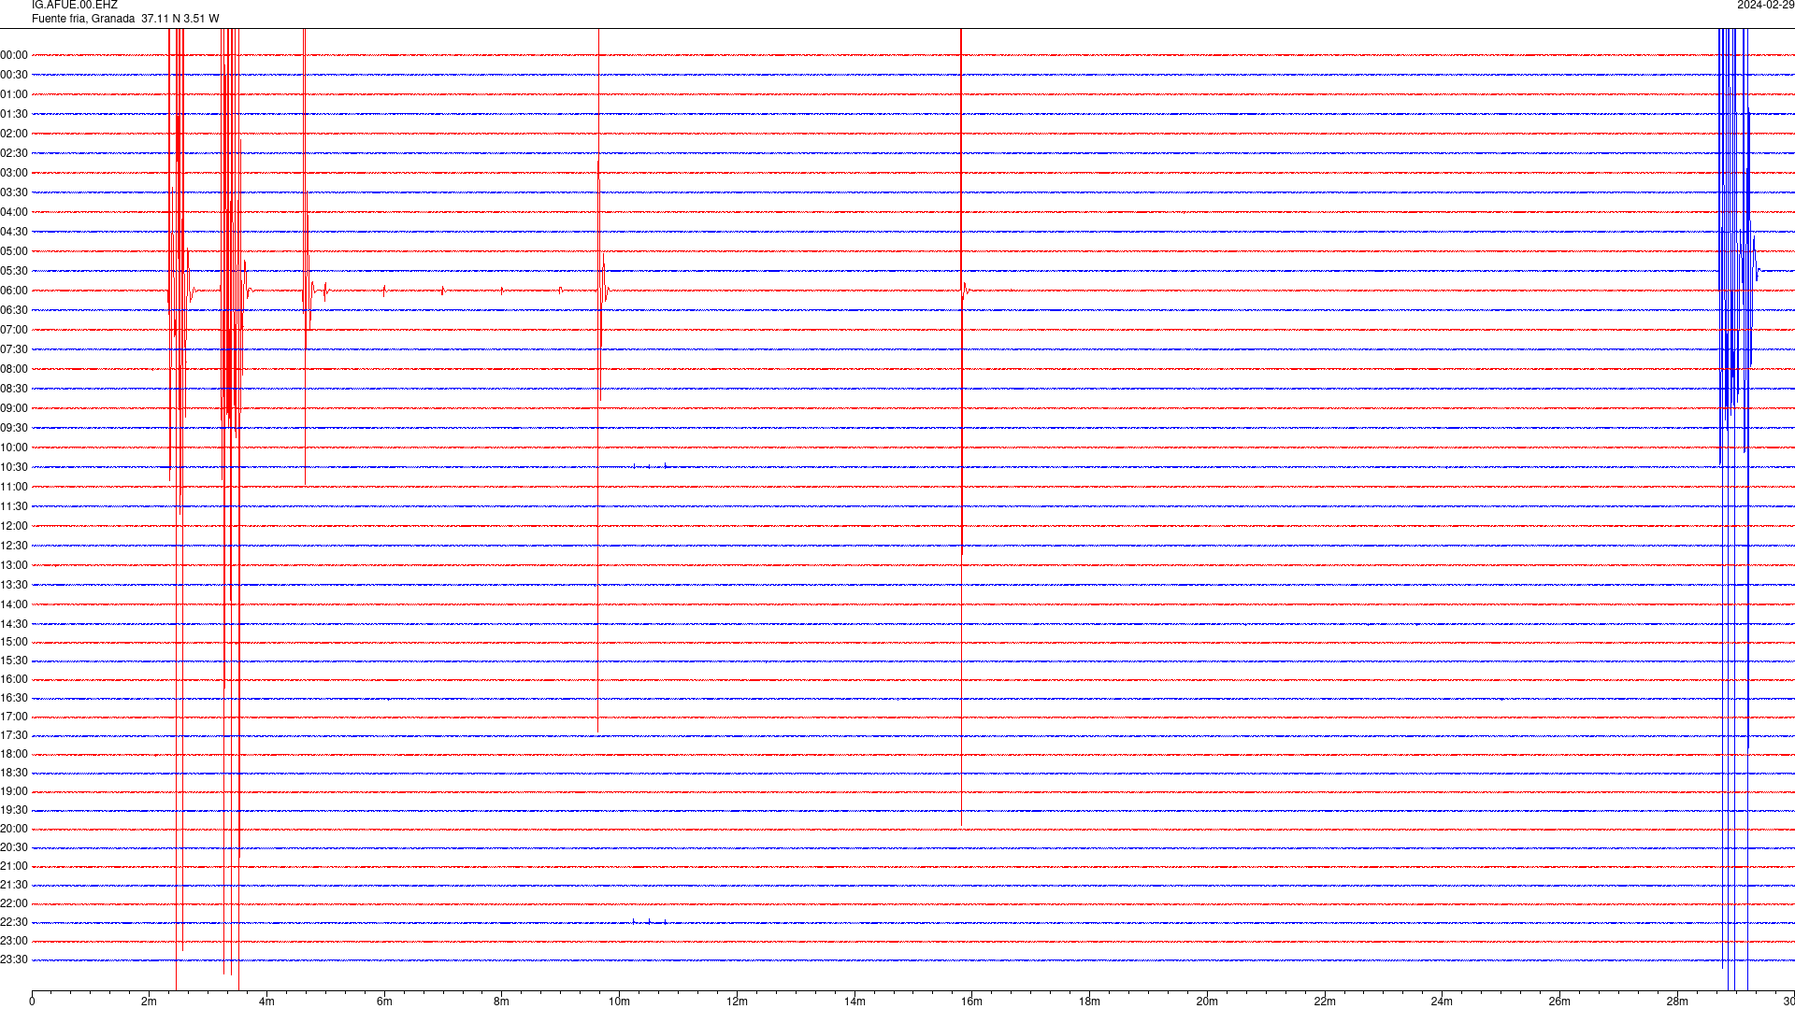The height and width of the screenshot is (1009, 1795).
Task: Select the 07:00 time row label
Action: 14,330
